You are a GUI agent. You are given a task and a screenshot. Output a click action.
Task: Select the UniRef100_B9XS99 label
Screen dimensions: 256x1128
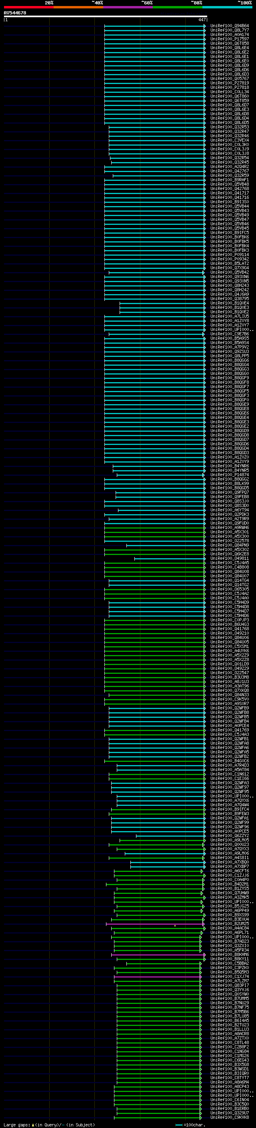point(229,915)
